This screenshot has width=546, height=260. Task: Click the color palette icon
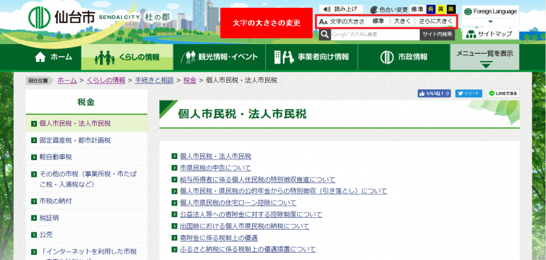coord(374,9)
